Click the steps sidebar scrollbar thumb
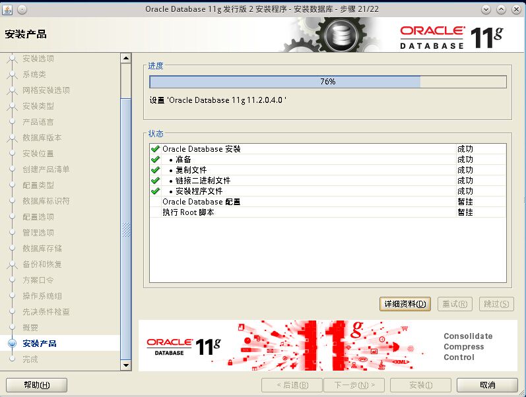526x397 pixels. (x=126, y=229)
